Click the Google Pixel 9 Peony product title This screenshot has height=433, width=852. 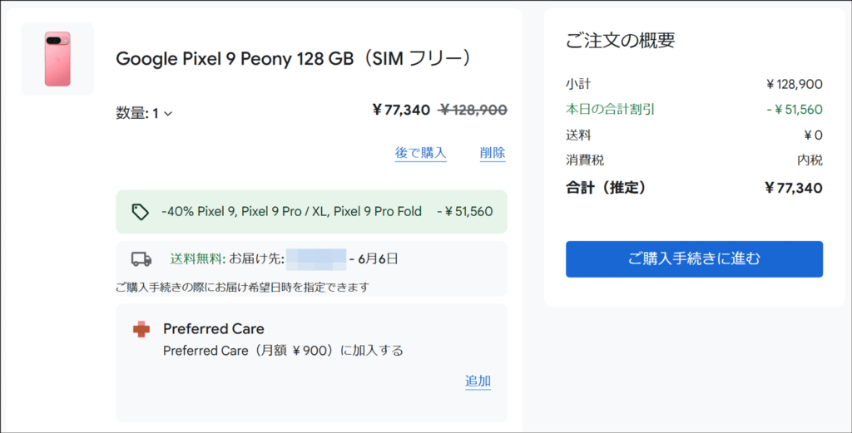point(294,59)
